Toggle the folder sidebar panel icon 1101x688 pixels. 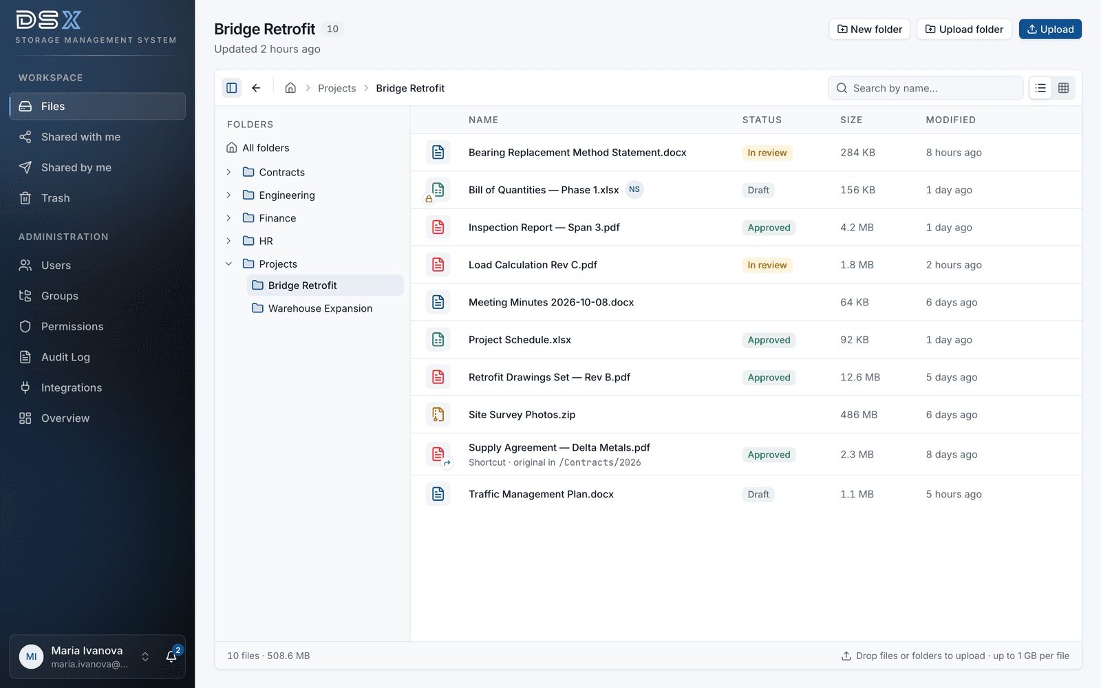(x=232, y=88)
